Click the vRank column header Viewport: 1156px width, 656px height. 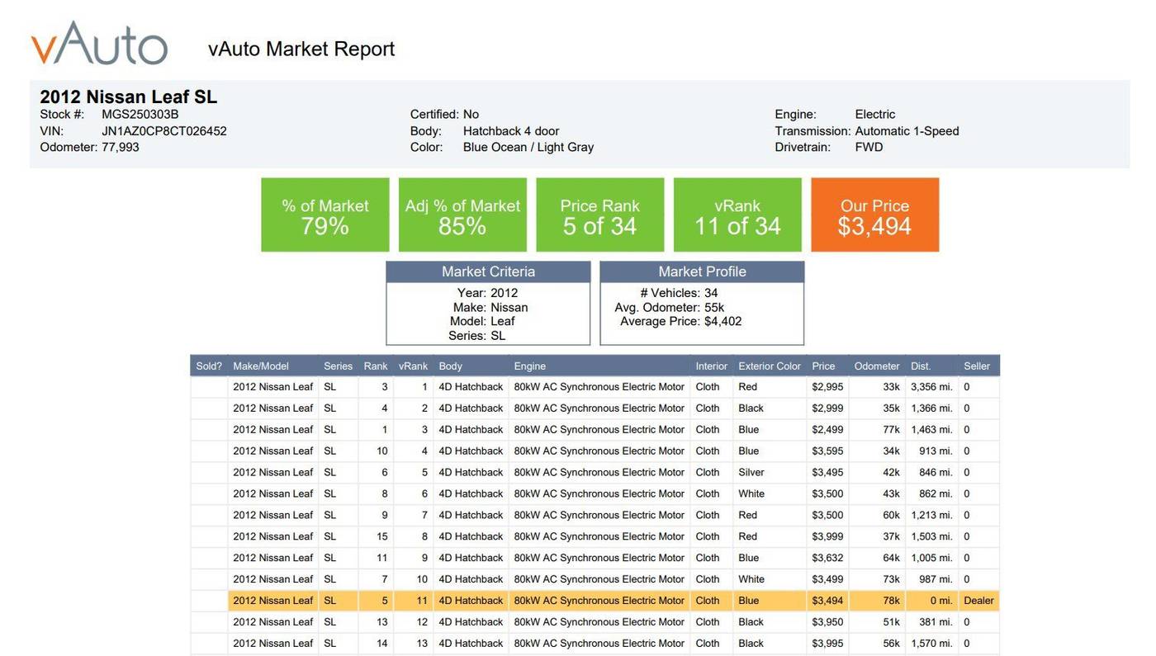coord(413,366)
